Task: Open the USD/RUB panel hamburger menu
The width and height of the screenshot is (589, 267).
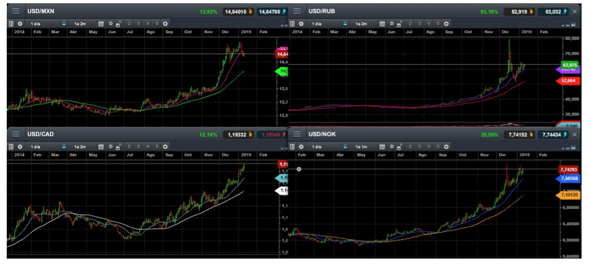Action: coord(297,11)
